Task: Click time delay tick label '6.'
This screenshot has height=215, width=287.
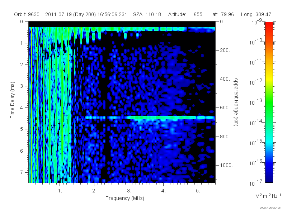Action: (22, 151)
